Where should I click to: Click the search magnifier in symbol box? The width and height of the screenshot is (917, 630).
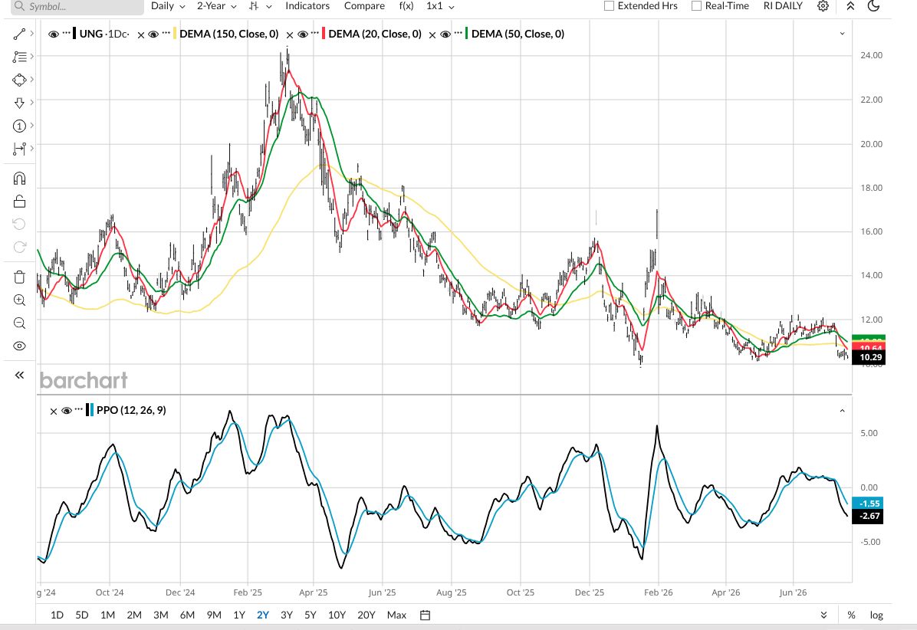[x=19, y=6]
